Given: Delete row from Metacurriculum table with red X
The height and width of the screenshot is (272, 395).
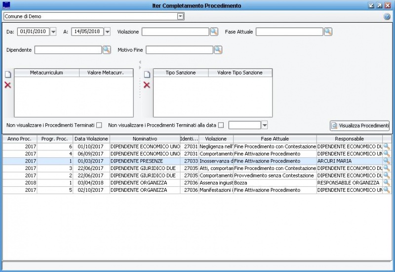Looking at the screenshot, I should (x=8, y=85).
